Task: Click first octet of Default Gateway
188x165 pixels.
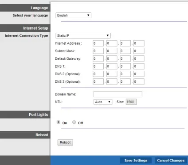Action: (98, 59)
